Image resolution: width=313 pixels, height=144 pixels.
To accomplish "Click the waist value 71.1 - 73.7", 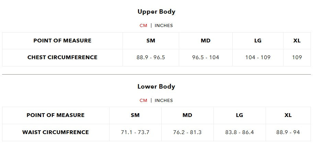I will tap(135, 132).
